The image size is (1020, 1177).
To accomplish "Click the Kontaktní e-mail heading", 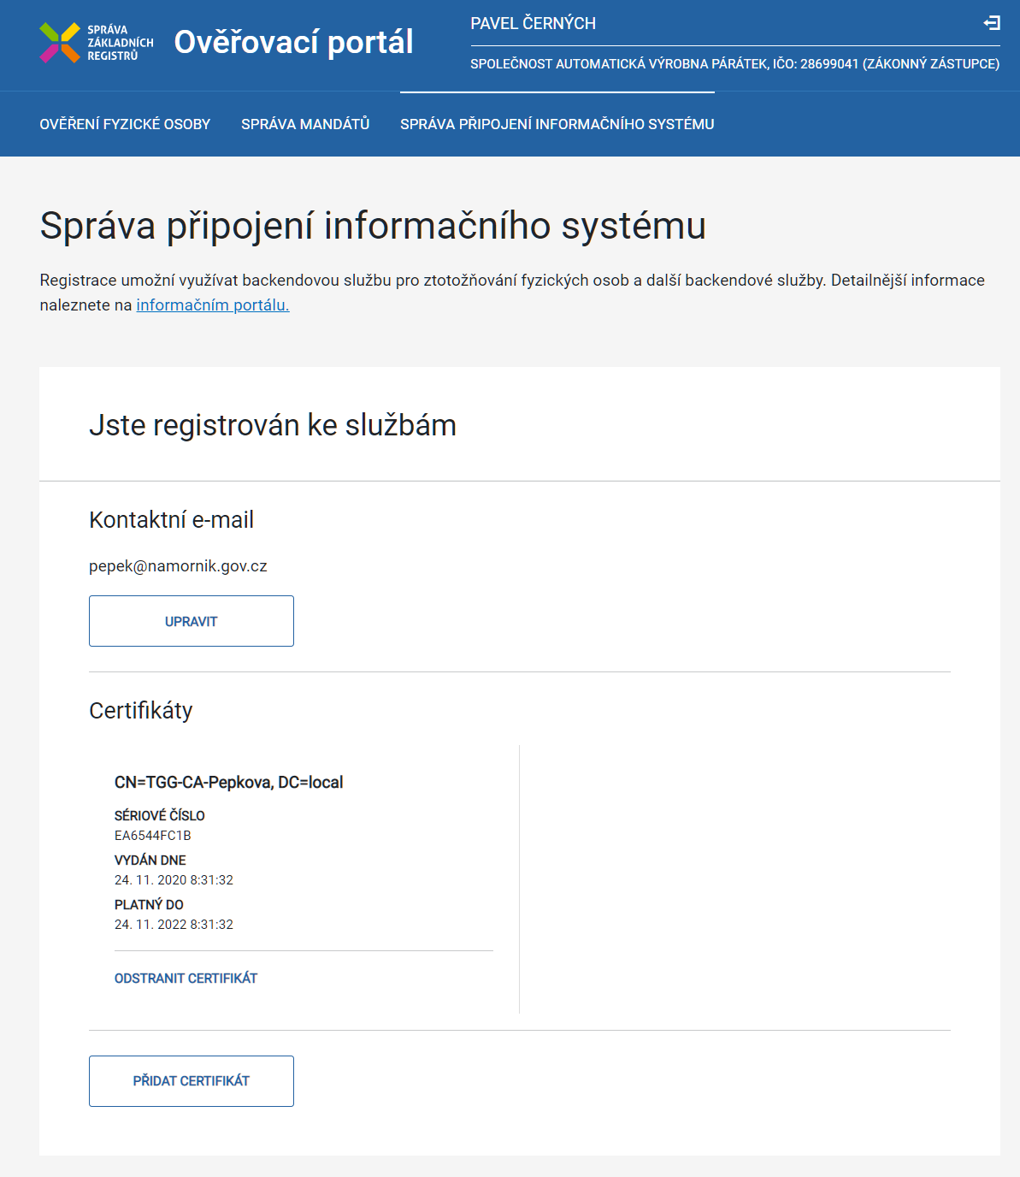I will [171, 520].
